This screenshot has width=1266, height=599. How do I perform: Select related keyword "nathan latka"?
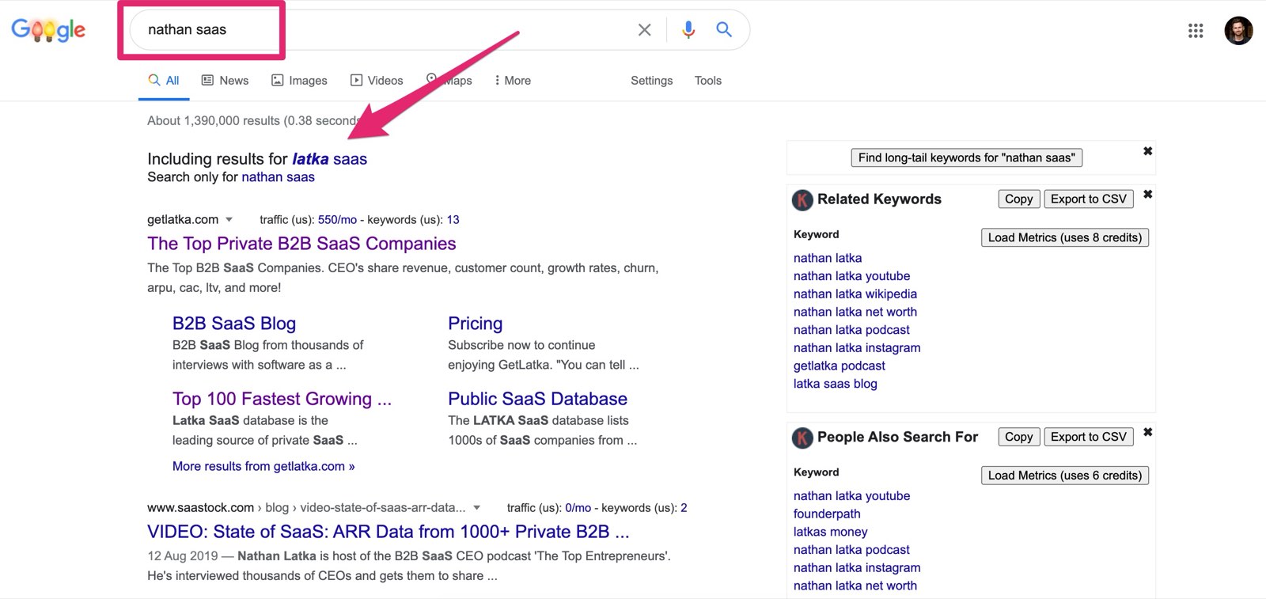pyautogui.click(x=828, y=258)
